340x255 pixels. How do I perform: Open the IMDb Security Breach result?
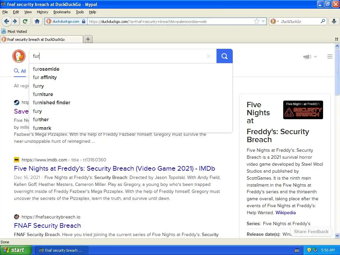[115, 168]
